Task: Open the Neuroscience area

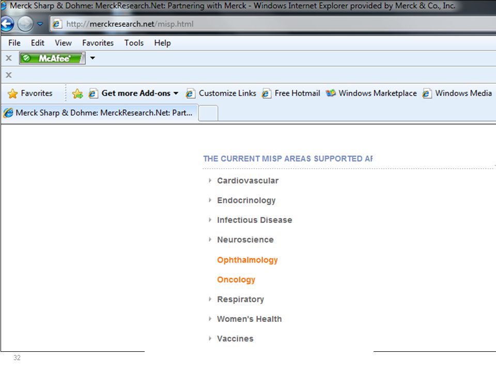Action: pos(245,240)
